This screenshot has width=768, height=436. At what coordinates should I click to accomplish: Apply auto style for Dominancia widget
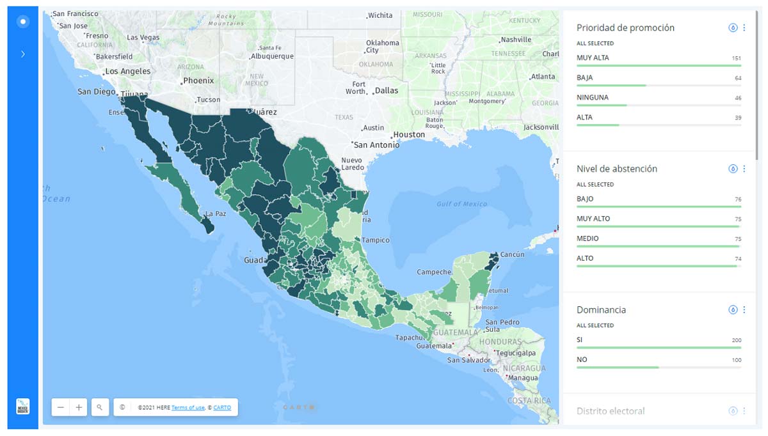733,309
